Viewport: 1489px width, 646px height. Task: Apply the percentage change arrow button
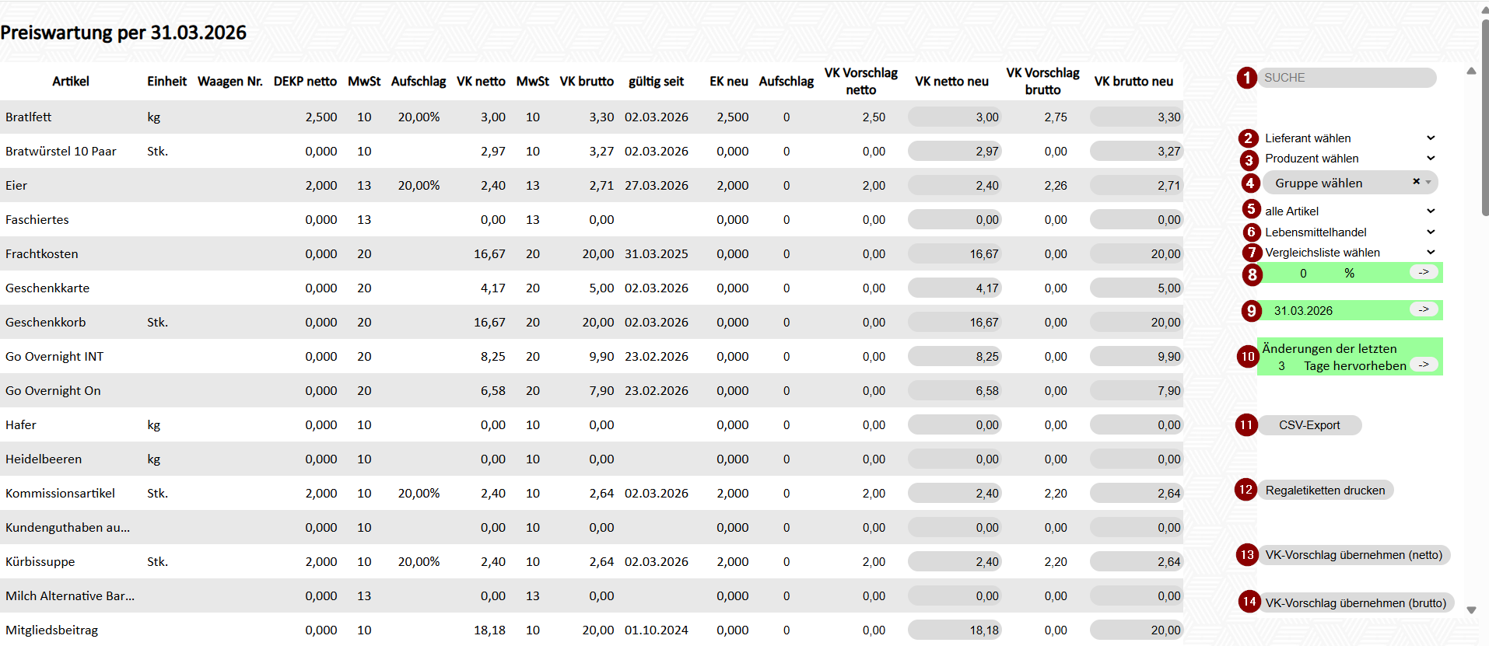point(1423,272)
